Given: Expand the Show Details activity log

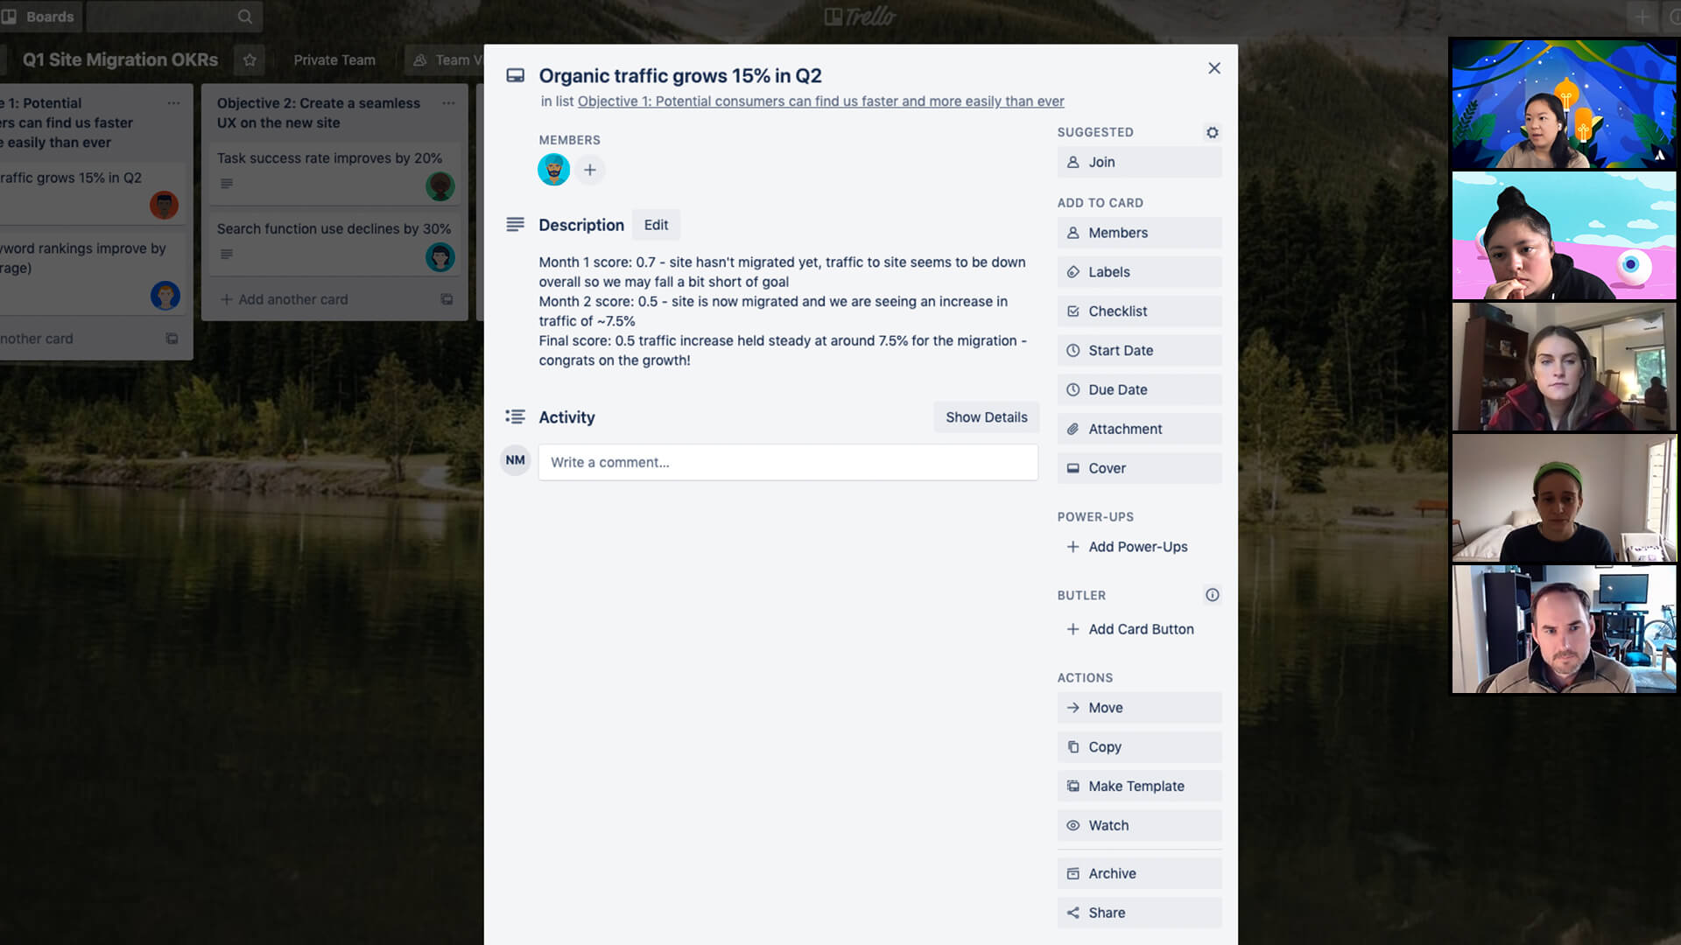Looking at the screenshot, I should tap(986, 416).
